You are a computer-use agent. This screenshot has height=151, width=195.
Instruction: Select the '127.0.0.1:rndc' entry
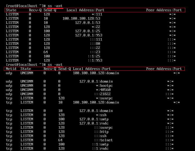(x=94, y=123)
